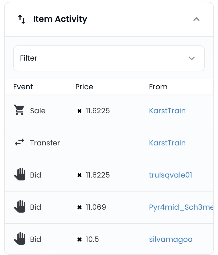Click the currency icon beside 10.5
Screen dimensions: 218x255
point(80,239)
